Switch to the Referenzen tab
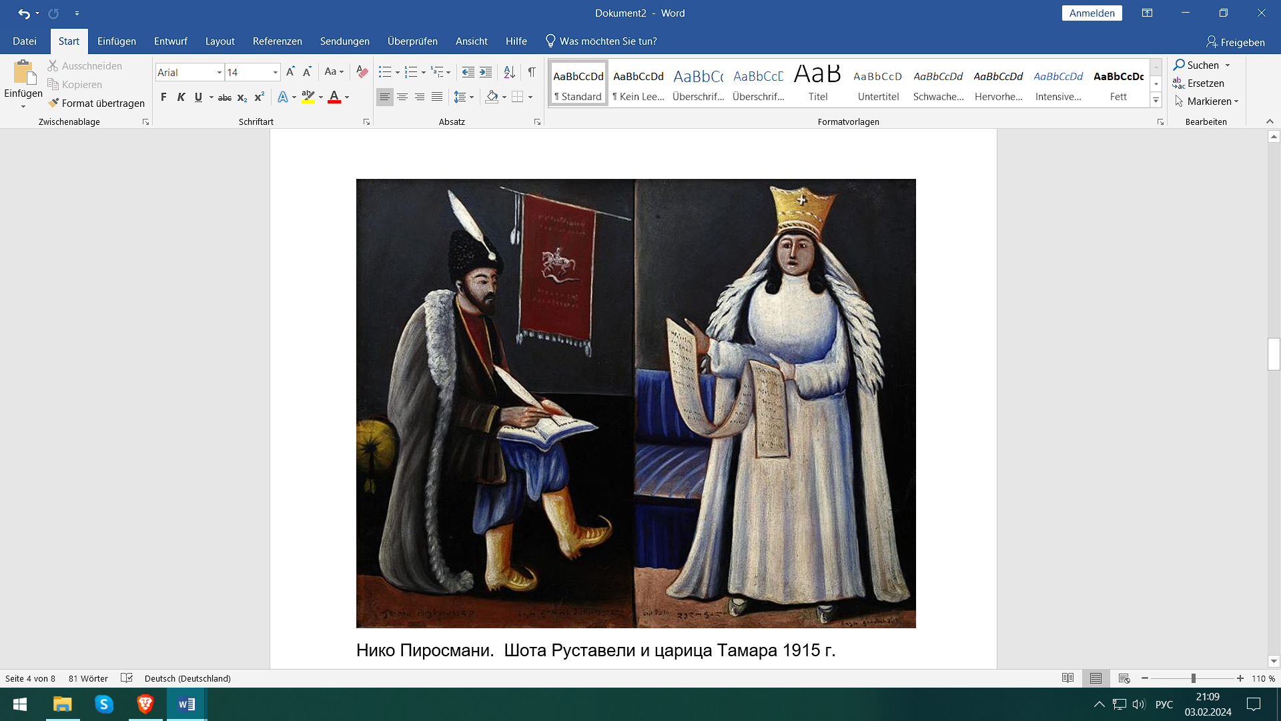The image size is (1281, 721). (x=277, y=41)
